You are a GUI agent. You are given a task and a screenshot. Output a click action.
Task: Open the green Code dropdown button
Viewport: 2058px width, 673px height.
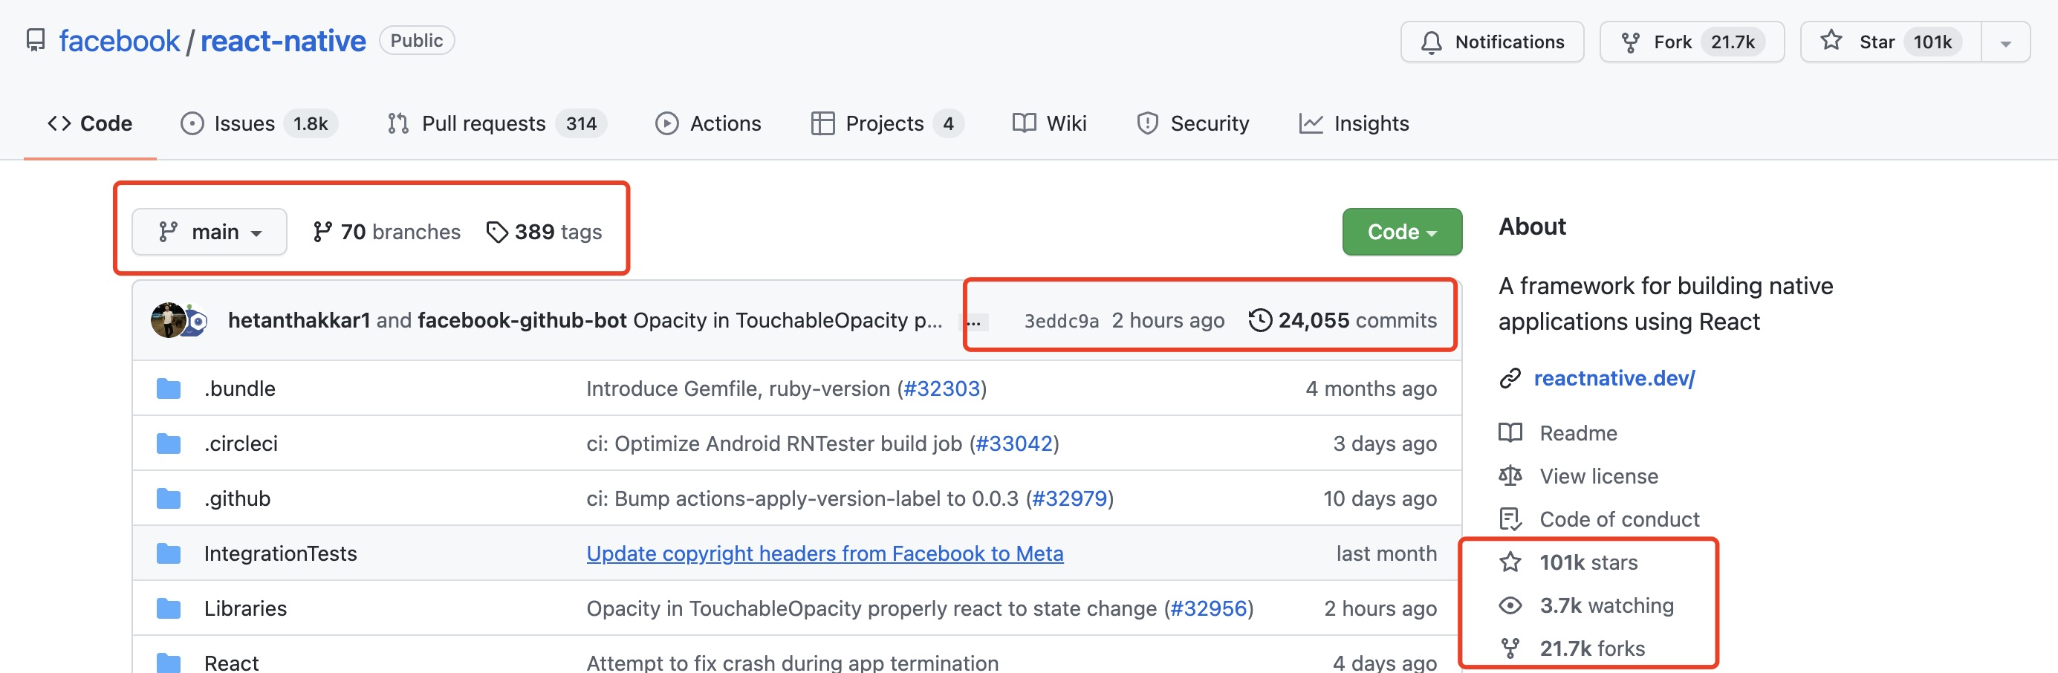1402,232
